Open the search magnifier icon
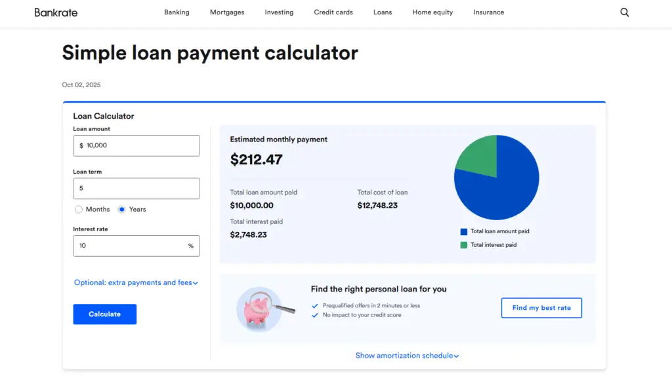Viewport: 672px width, 378px height. click(x=624, y=12)
